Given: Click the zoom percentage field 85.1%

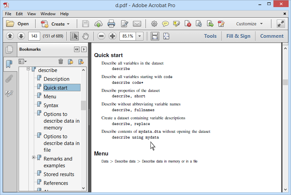Looking at the screenshot, I should tap(128, 36).
